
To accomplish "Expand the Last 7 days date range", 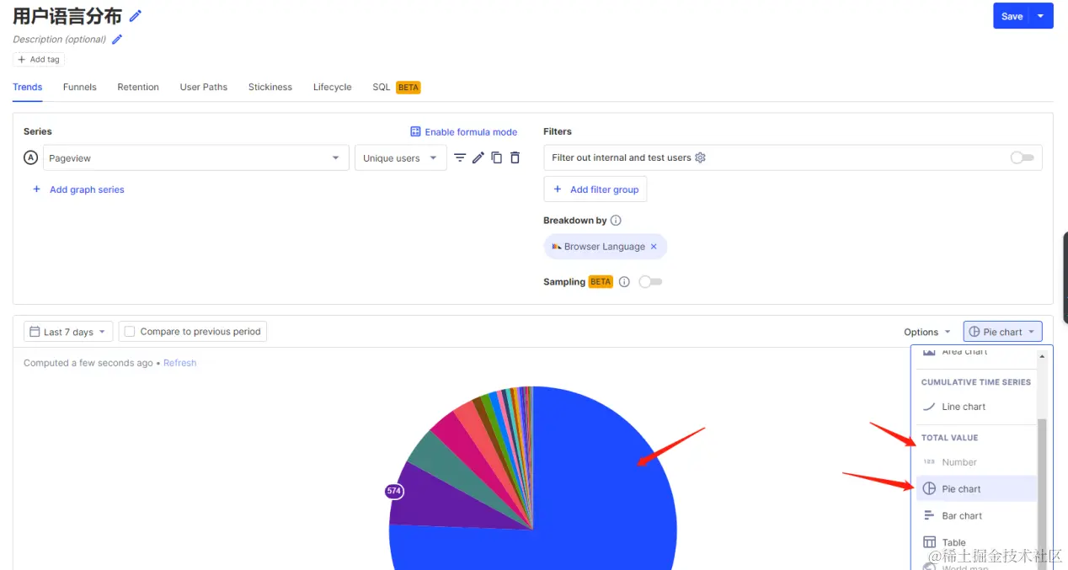I will [68, 332].
